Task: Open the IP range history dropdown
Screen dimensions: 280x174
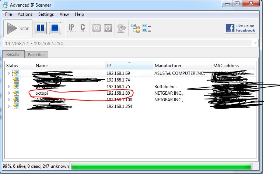Action: click(255, 43)
